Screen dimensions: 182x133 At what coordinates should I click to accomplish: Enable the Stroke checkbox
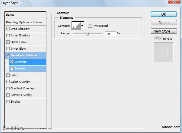pos(8,102)
